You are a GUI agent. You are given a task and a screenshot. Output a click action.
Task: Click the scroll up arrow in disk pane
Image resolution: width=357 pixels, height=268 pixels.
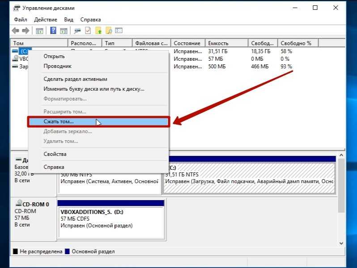pos(341,155)
